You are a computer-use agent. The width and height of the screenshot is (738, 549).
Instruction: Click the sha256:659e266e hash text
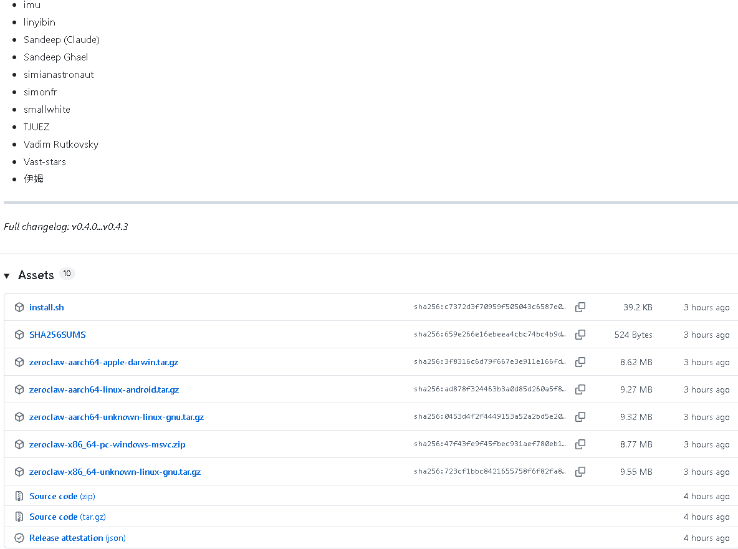pyautogui.click(x=489, y=334)
